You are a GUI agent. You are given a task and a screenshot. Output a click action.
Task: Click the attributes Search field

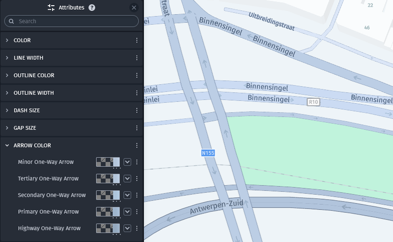pos(72,21)
